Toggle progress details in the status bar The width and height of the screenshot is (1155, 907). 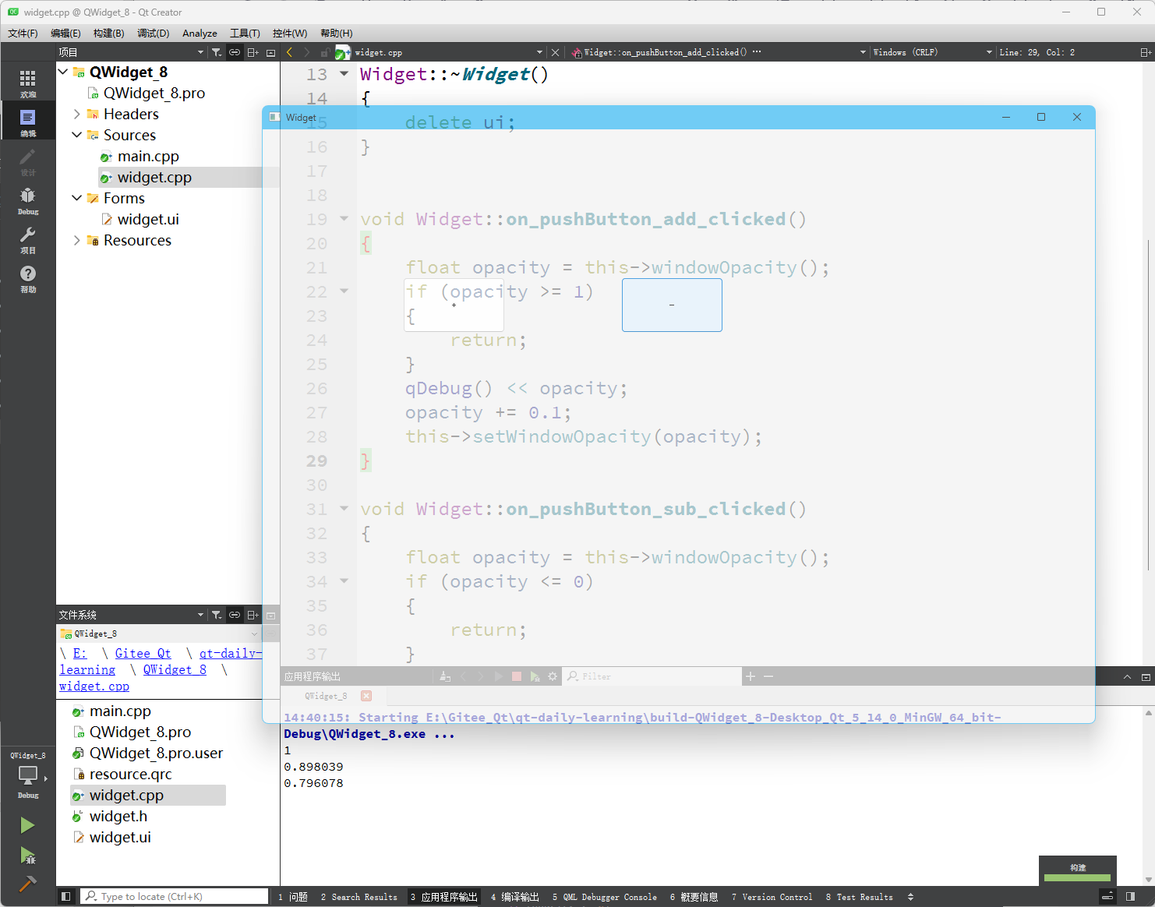click(1107, 897)
